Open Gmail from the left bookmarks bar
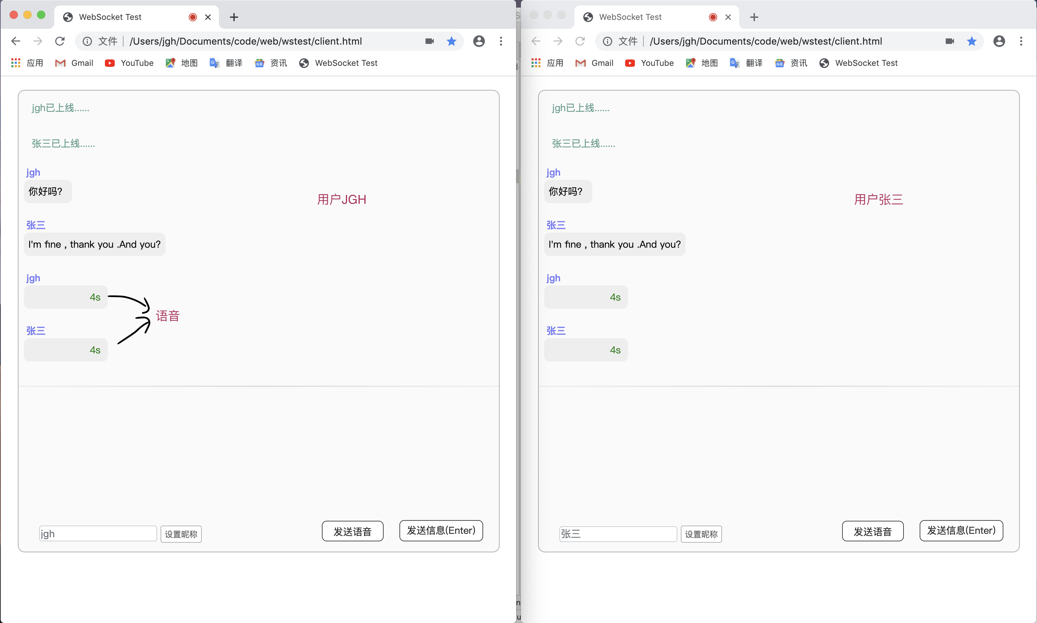Viewport: 1037px width, 623px height. 74,63
